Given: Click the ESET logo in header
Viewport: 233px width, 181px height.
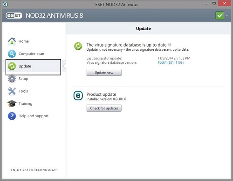Looking at the screenshot, I should tap(14, 15).
